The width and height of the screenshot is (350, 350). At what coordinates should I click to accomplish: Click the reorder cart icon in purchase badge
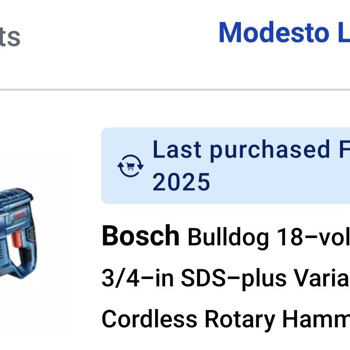[x=130, y=166]
